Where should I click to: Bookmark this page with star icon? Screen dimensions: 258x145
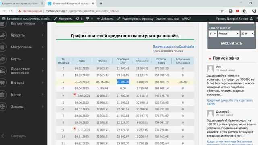pos(222,11)
